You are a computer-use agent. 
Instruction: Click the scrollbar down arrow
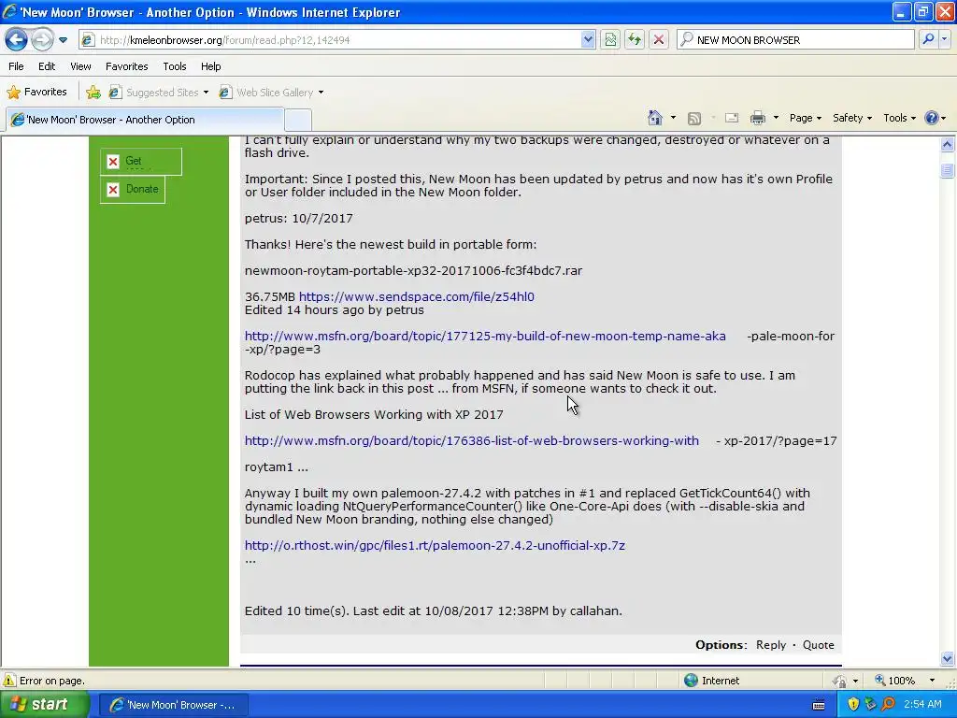tap(948, 659)
